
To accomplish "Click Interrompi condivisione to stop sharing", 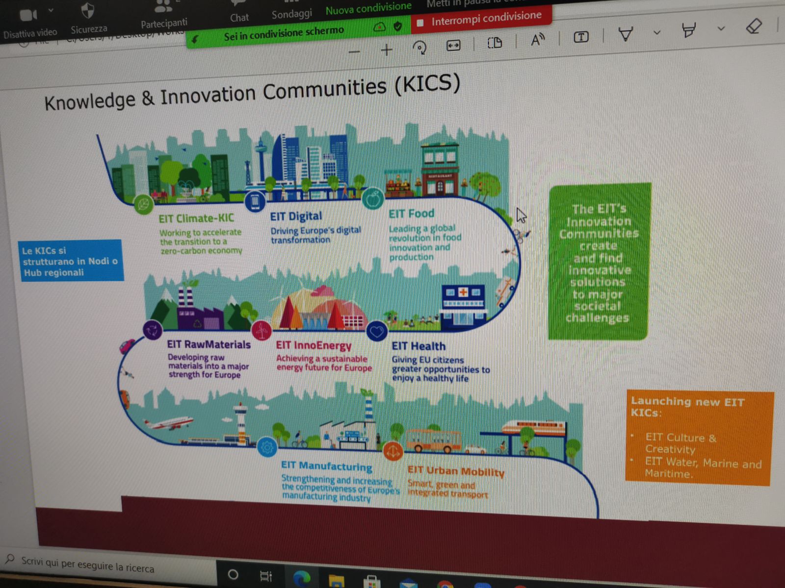I will [481, 20].
